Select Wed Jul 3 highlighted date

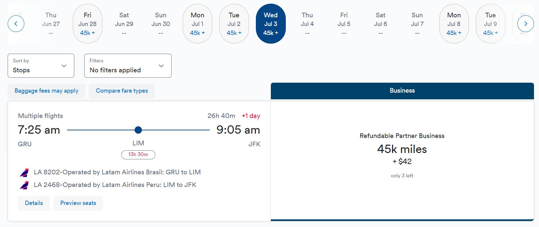point(271,24)
